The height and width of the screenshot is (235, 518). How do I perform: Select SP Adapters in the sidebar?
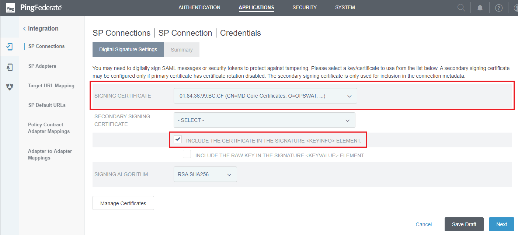point(42,66)
